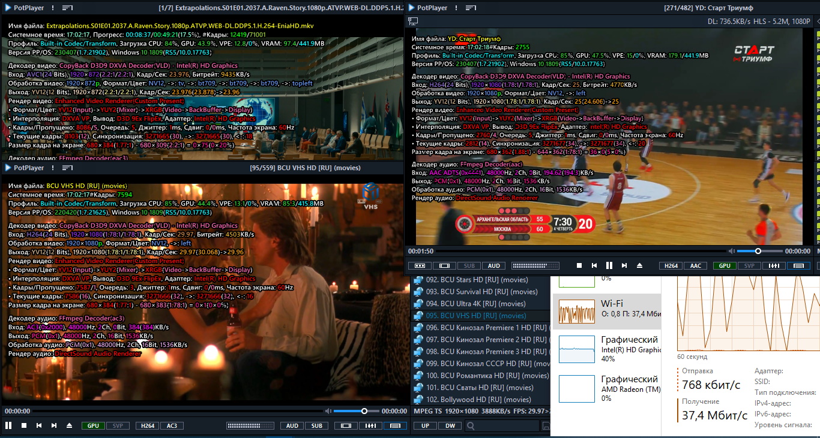Click the seek bar in the Старт Триумф window
Viewport: 820px width, 438px height.
pyautogui.click(x=580, y=251)
